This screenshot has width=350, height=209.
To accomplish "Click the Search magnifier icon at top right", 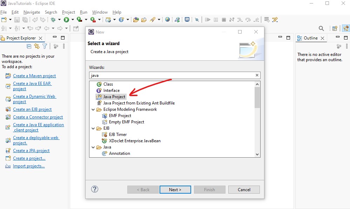I will [x=321, y=28].
